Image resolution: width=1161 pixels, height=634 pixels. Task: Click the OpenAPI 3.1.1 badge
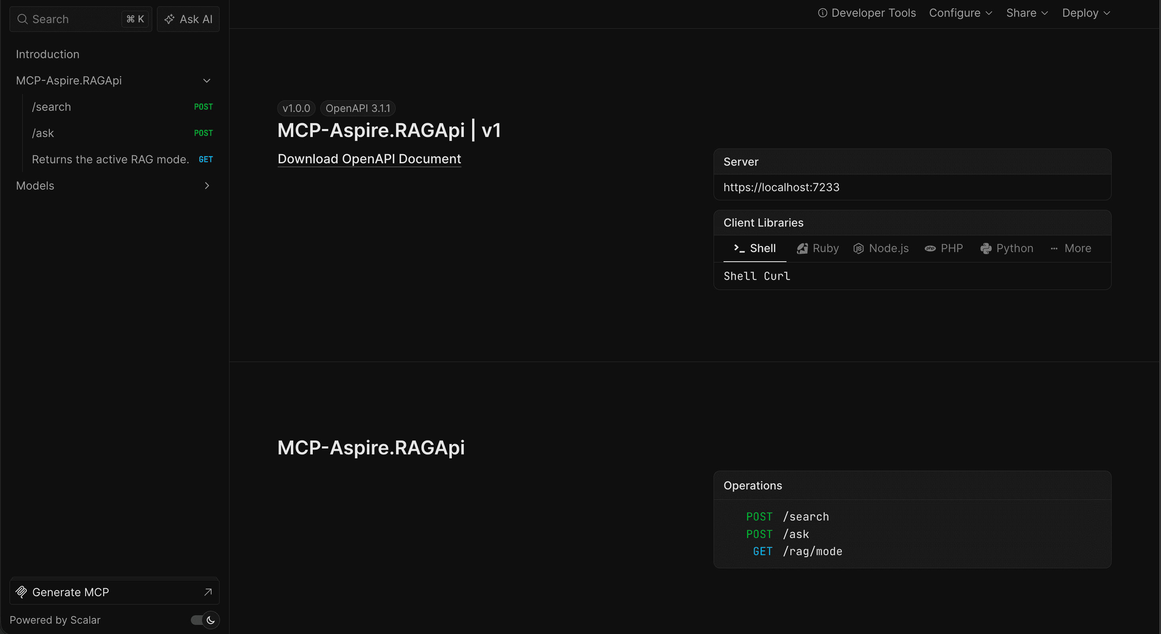[358, 108]
